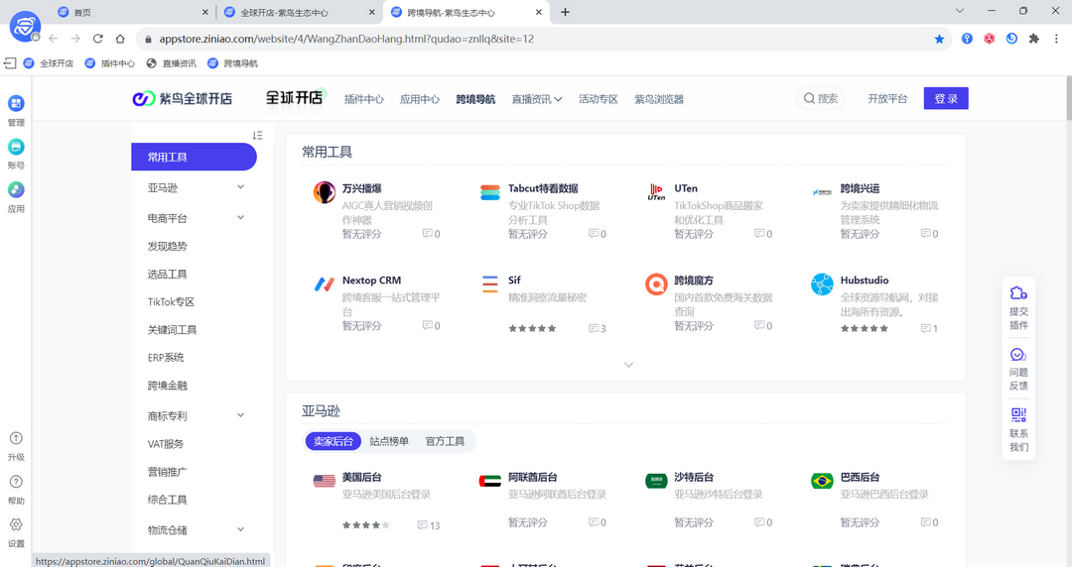Close the 跨境导航 browser tab

click(x=538, y=12)
